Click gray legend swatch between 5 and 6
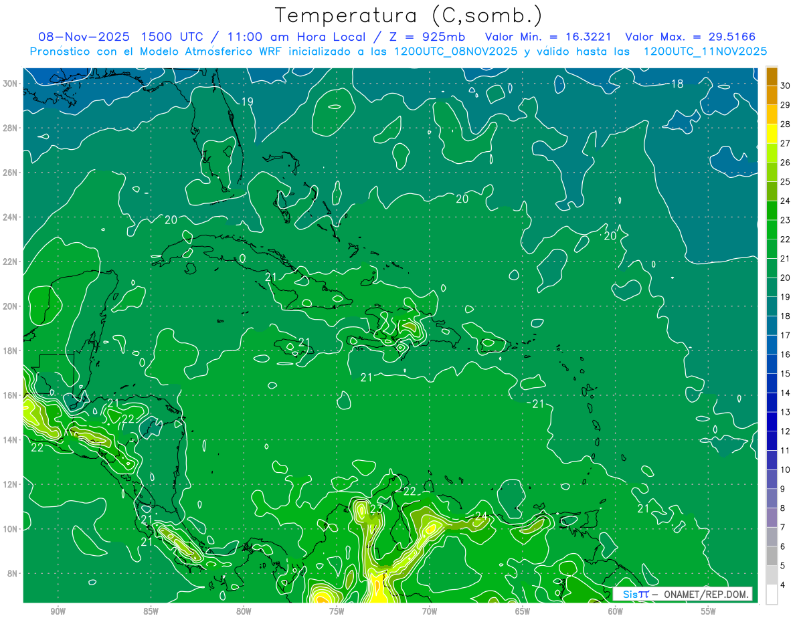The width and height of the screenshot is (803, 620). (772, 556)
